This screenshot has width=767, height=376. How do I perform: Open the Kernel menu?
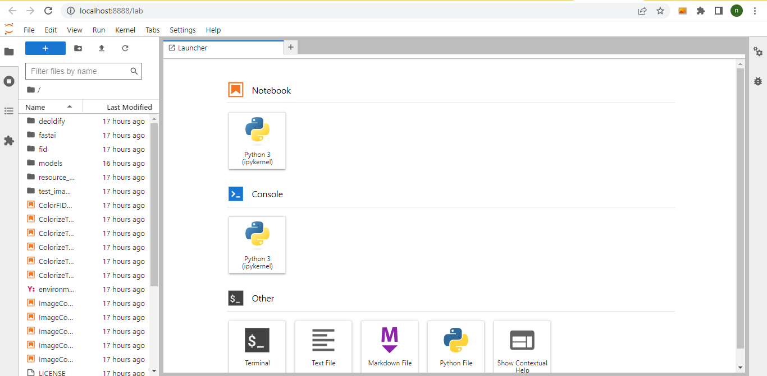point(125,30)
